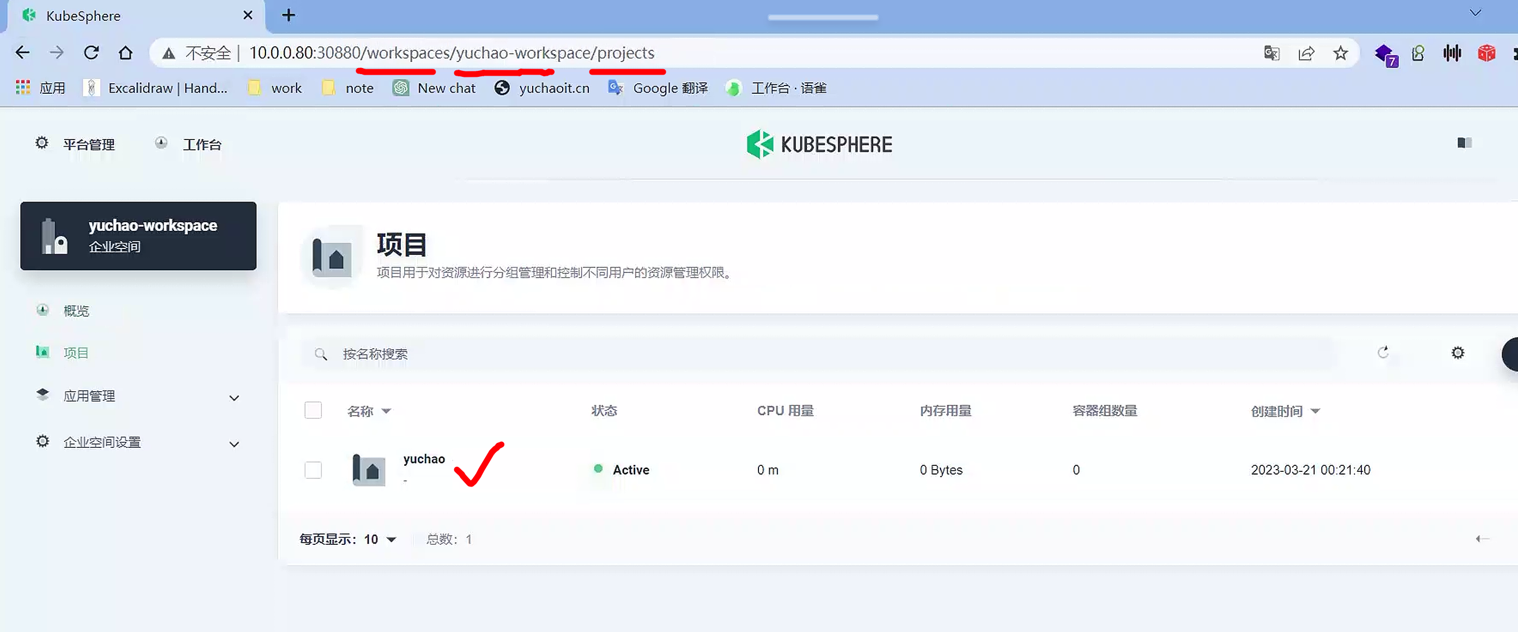Click the table refresh icon

tap(1383, 352)
